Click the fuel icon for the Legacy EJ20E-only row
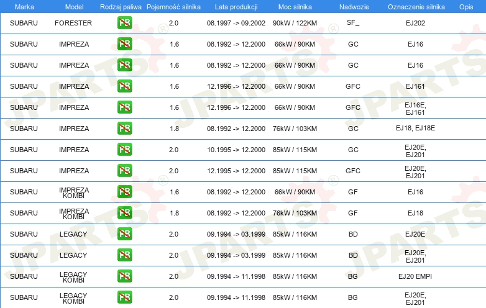The height and width of the screenshot is (308, 486). pos(124,234)
